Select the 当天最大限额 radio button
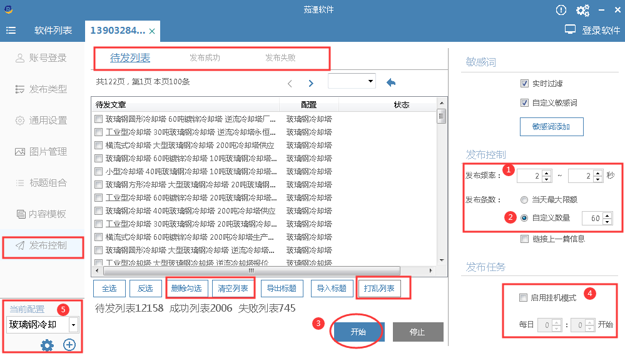The height and width of the screenshot is (356, 625). (x=524, y=199)
